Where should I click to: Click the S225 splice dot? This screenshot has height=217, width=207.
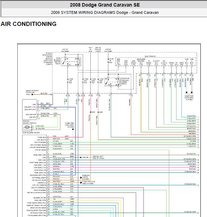98,112
